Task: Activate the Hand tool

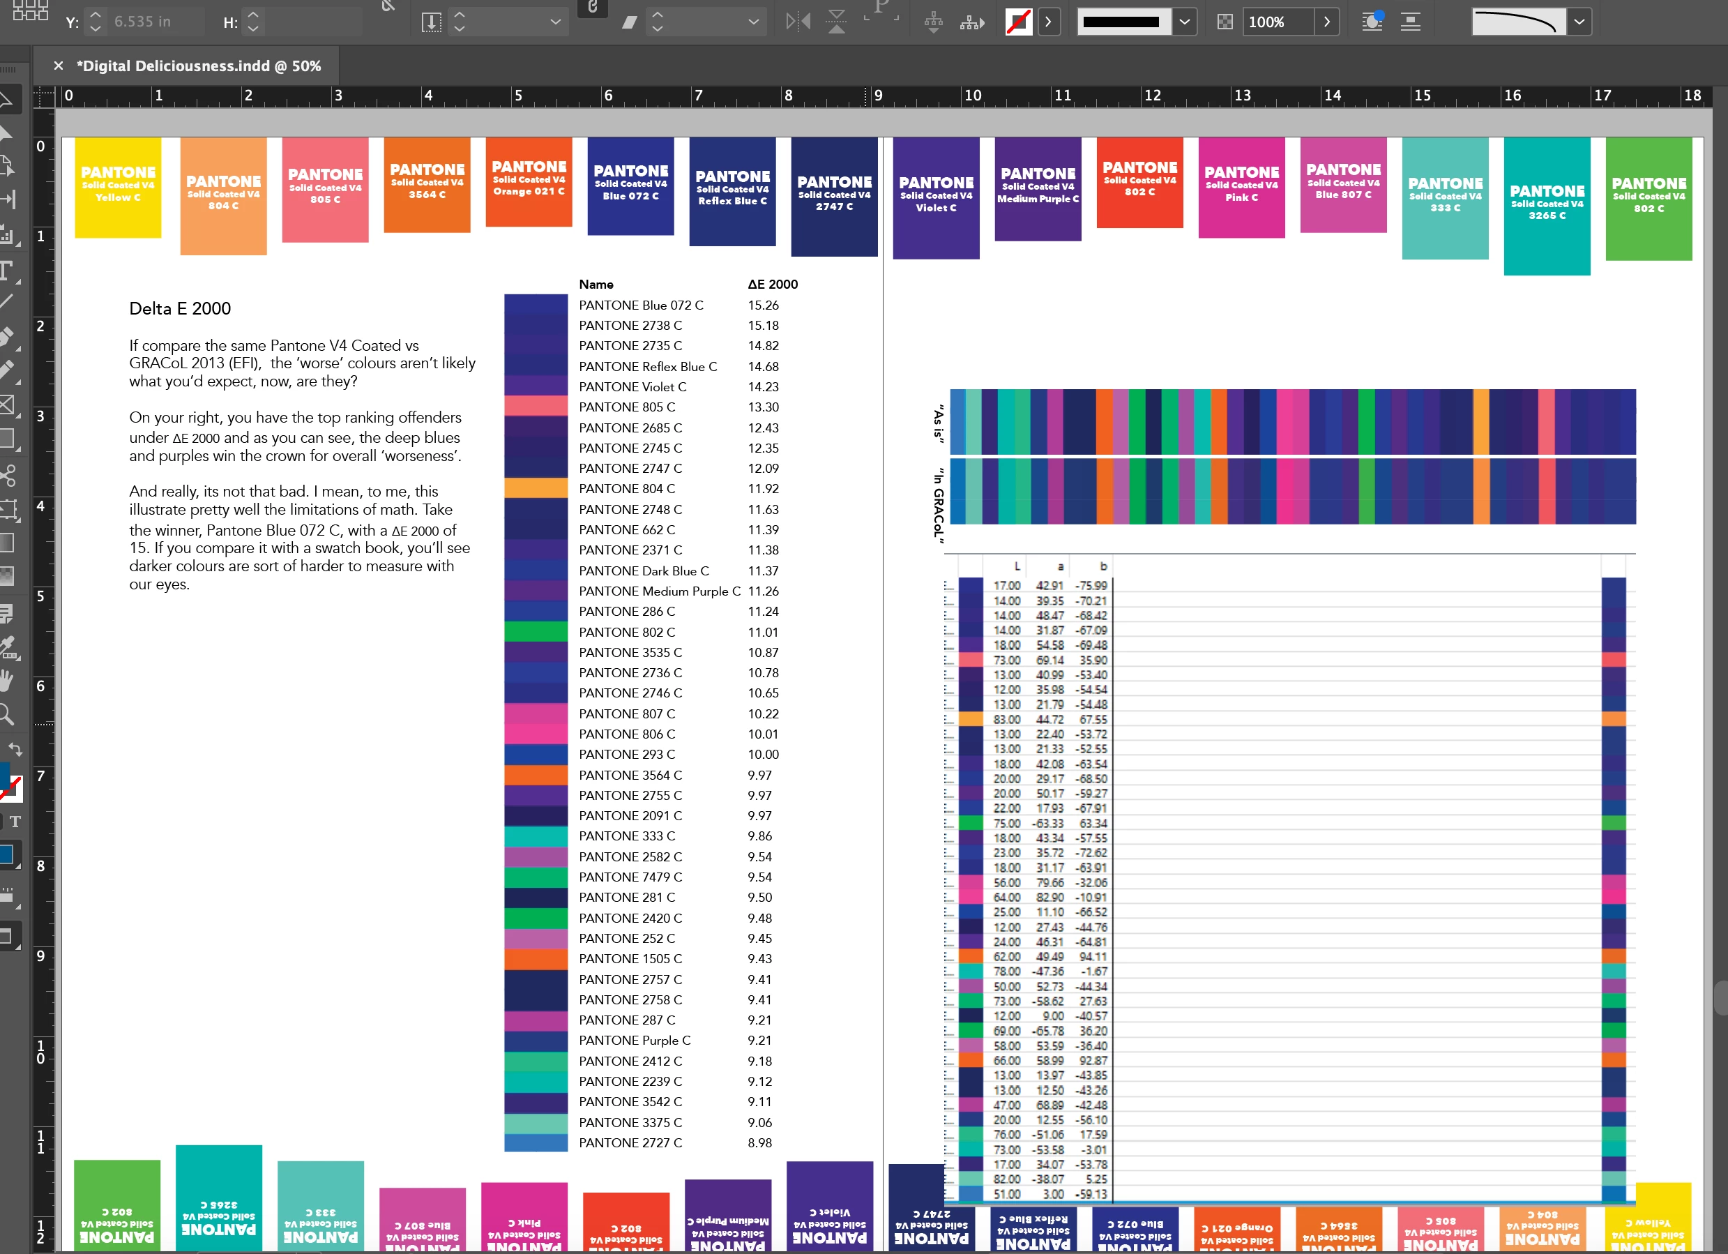Action: (8, 680)
